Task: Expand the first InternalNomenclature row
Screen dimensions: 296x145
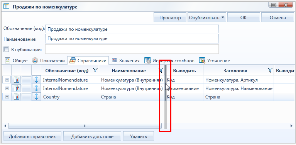Action: 7,80
